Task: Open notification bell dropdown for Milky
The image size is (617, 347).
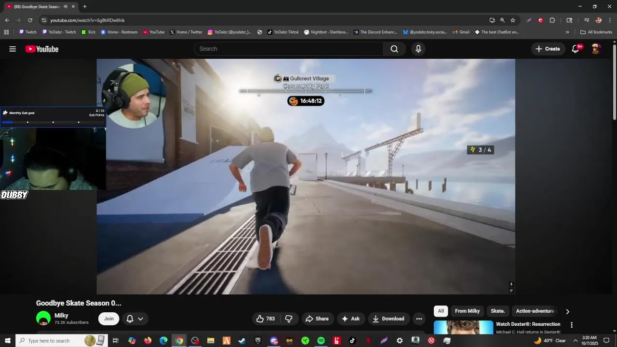Action: 134,319
